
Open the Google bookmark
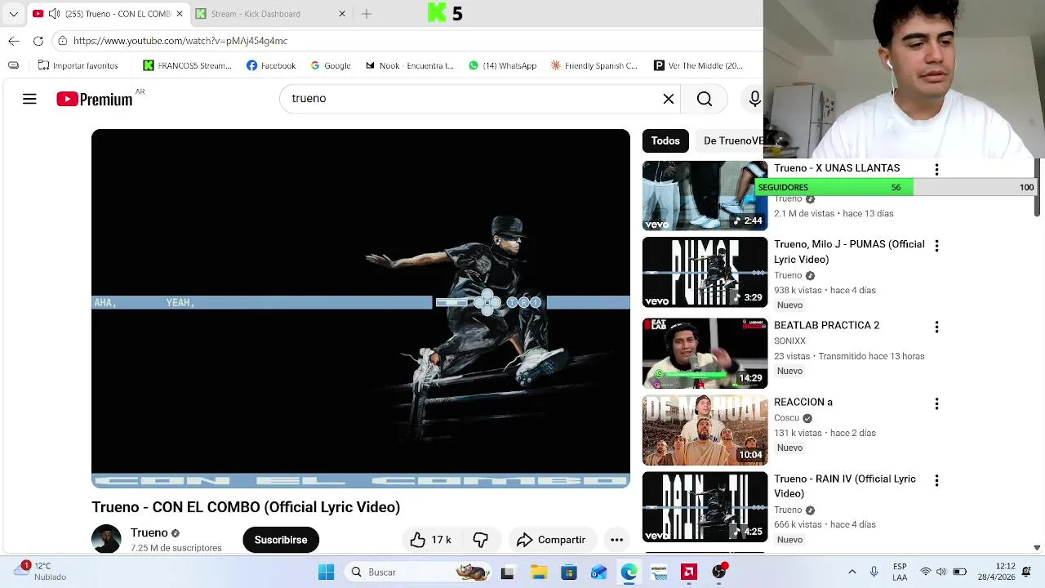(x=331, y=65)
